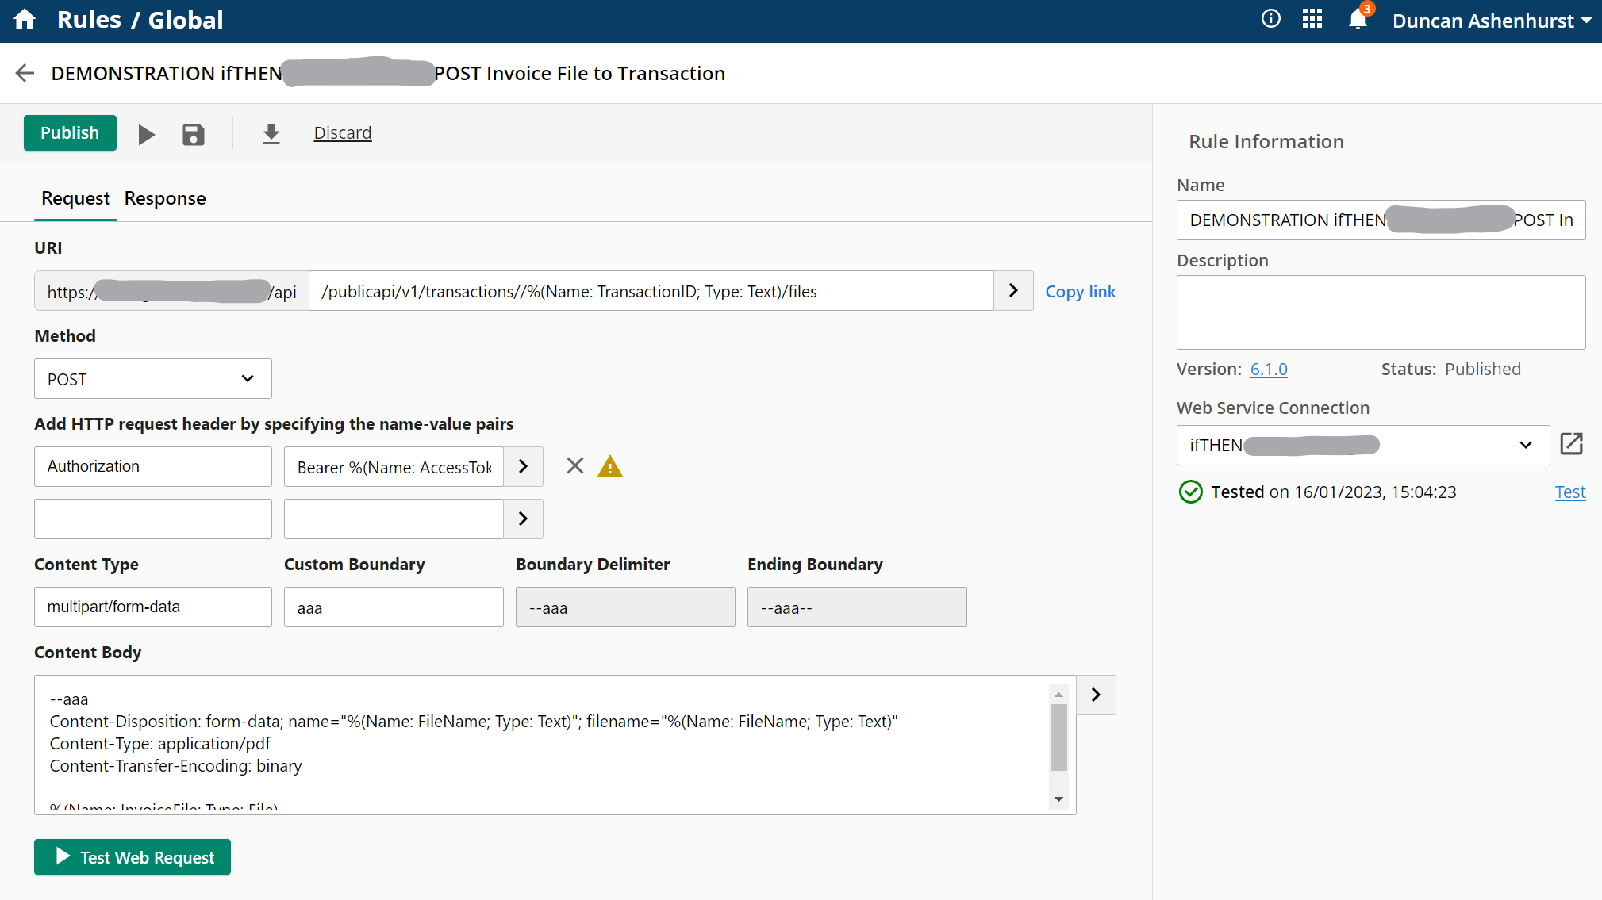Click the Copy link hyperlink
The image size is (1602, 900).
(1080, 292)
